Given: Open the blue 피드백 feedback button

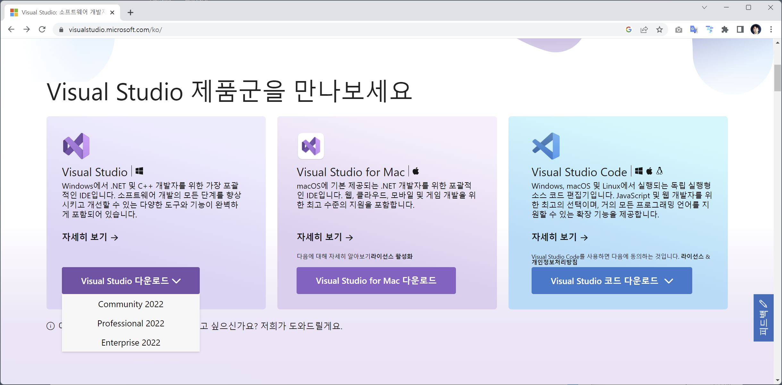Looking at the screenshot, I should coord(763,318).
